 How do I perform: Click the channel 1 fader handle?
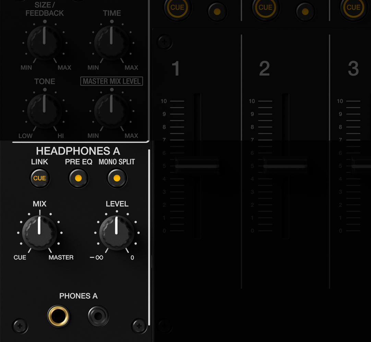(x=198, y=166)
